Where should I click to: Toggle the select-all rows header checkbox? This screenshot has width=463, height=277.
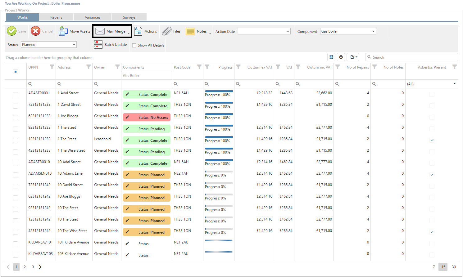(x=16, y=72)
